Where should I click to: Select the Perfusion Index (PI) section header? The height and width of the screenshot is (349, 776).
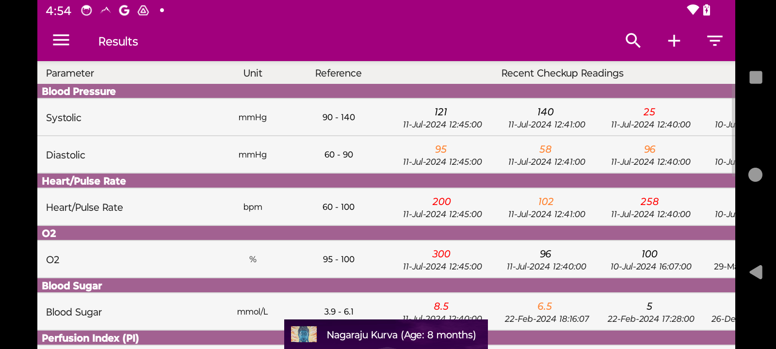(386, 338)
